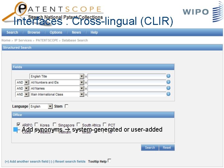Click into the All Names text input
The height and width of the screenshot is (168, 224).
127,88
